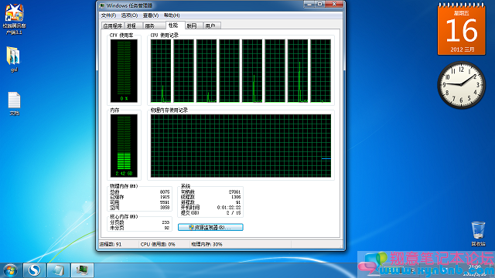Image resolution: width=495 pixels, height=278 pixels.
Task: Switch to the 应用程序 tab
Action: pos(113,25)
